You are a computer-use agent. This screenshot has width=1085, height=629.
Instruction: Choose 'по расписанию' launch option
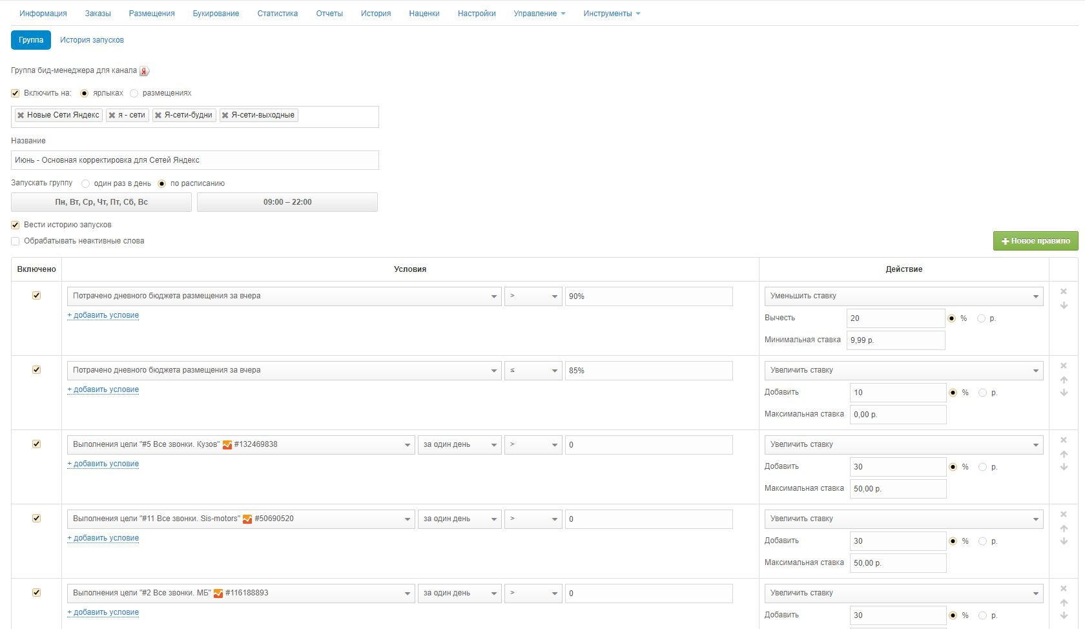click(x=161, y=183)
